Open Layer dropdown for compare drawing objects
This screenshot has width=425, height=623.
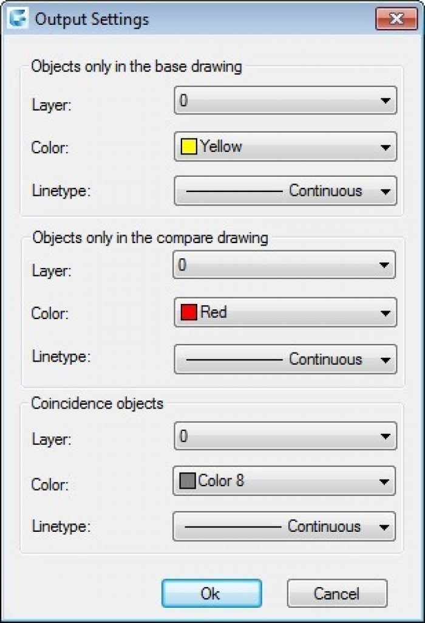pyautogui.click(x=284, y=265)
